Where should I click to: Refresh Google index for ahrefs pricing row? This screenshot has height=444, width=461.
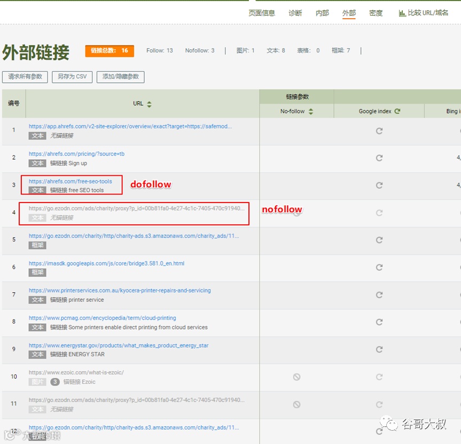coord(379,158)
